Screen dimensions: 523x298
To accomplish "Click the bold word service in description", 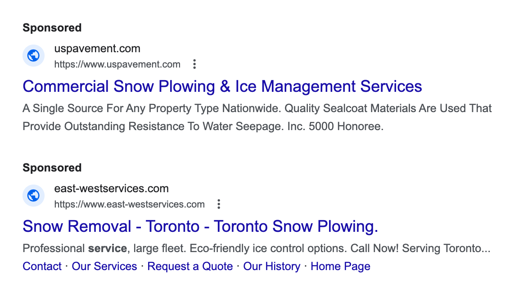I will tap(107, 248).
